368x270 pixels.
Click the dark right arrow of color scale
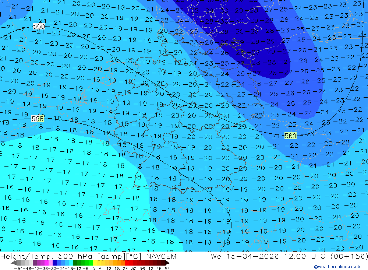coord(167,263)
